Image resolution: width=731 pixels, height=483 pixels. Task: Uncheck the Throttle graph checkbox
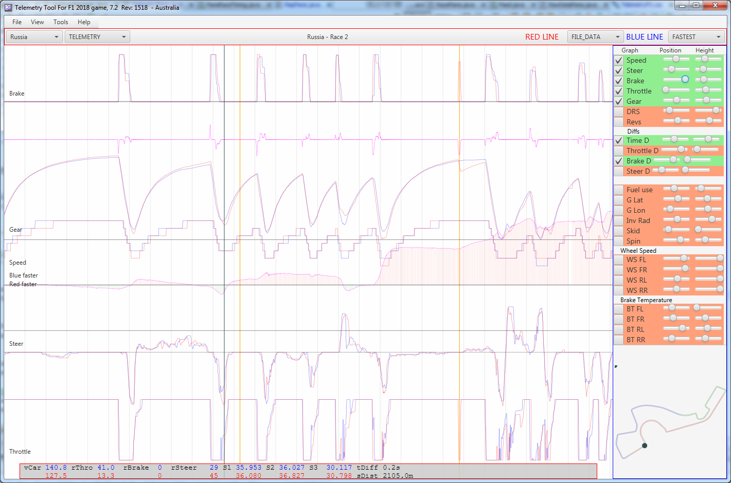[x=619, y=91]
